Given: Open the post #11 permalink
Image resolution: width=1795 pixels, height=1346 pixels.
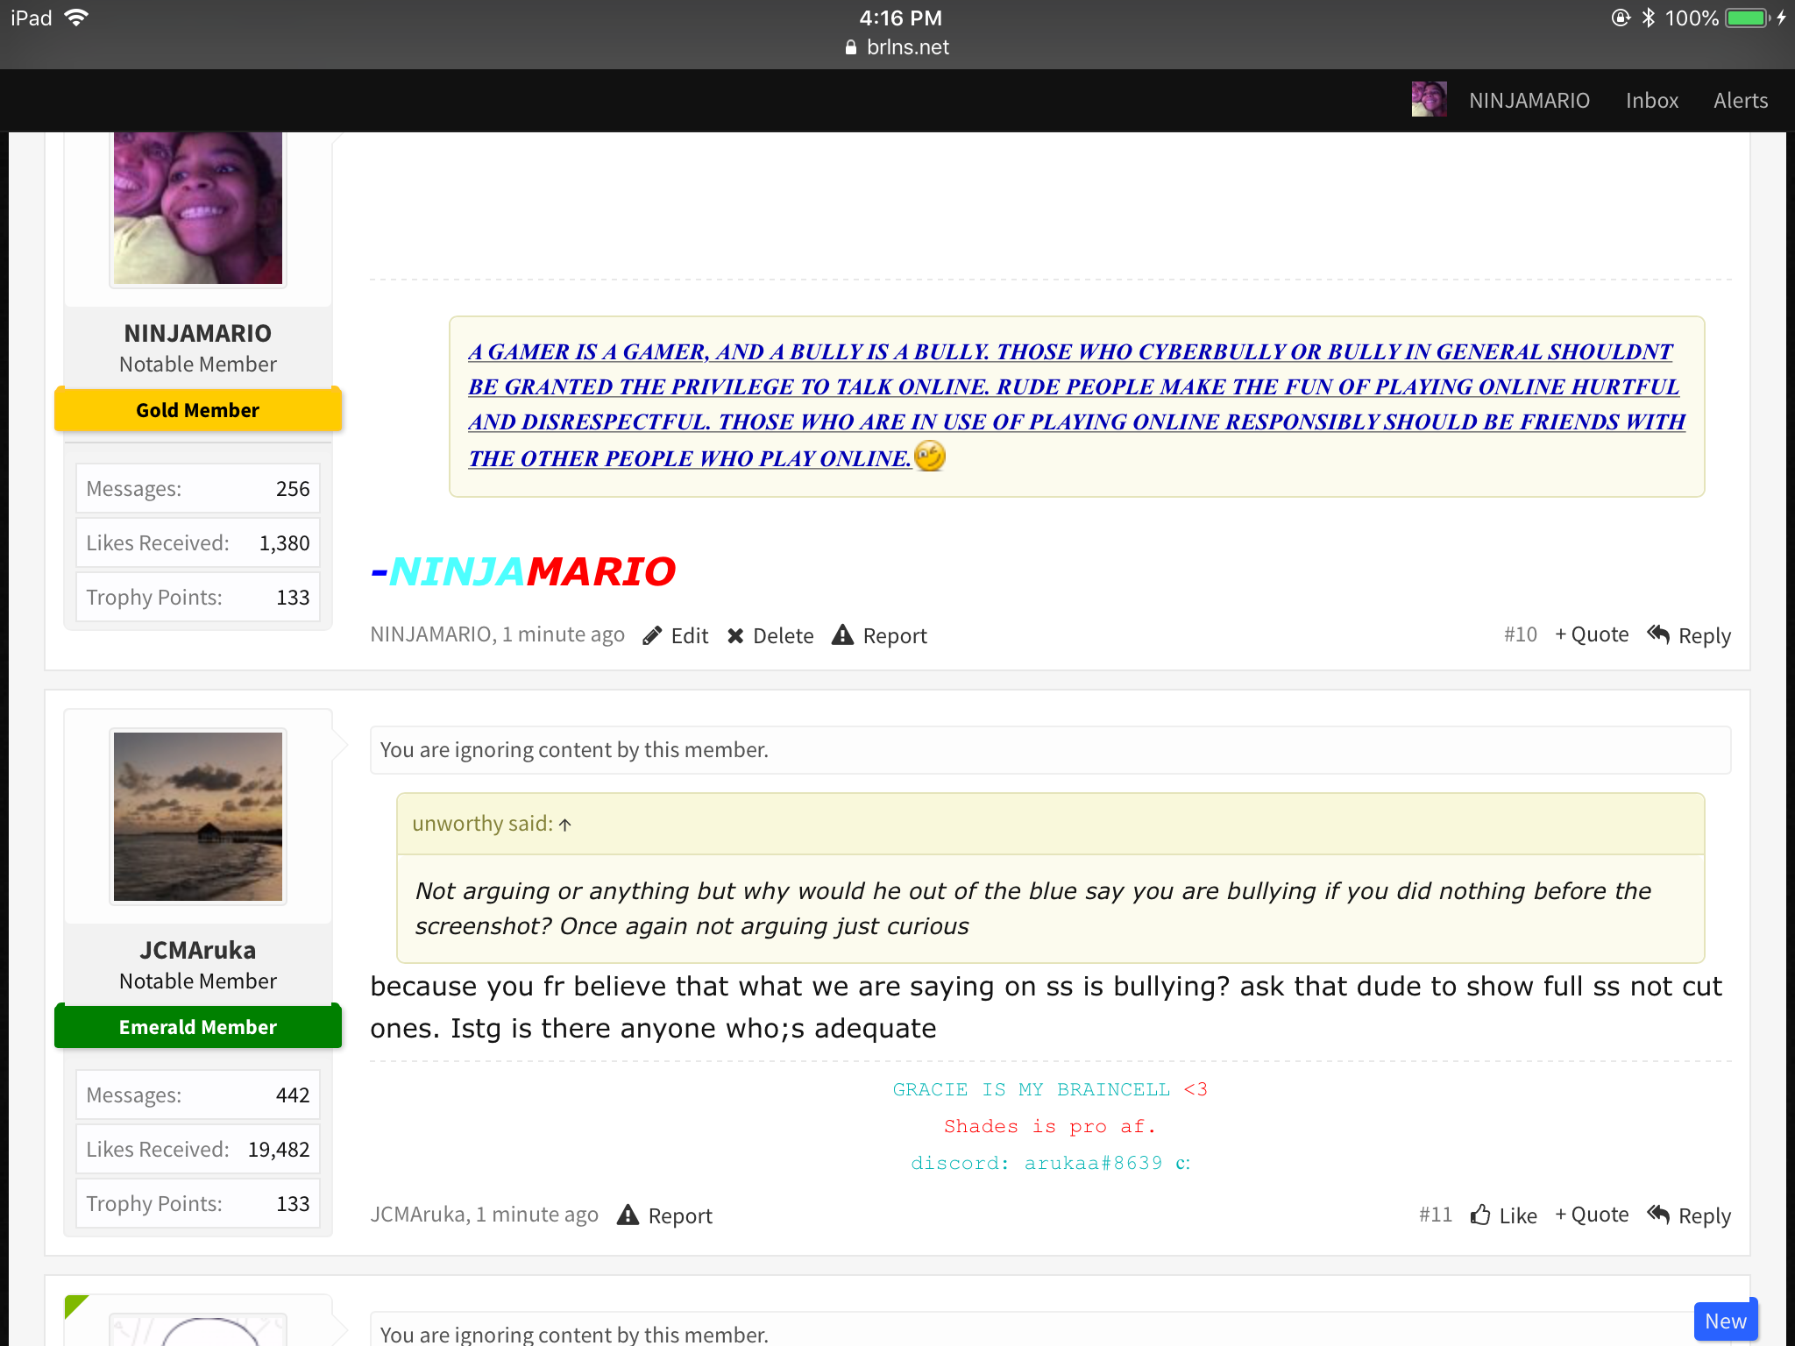Looking at the screenshot, I should tap(1435, 1215).
